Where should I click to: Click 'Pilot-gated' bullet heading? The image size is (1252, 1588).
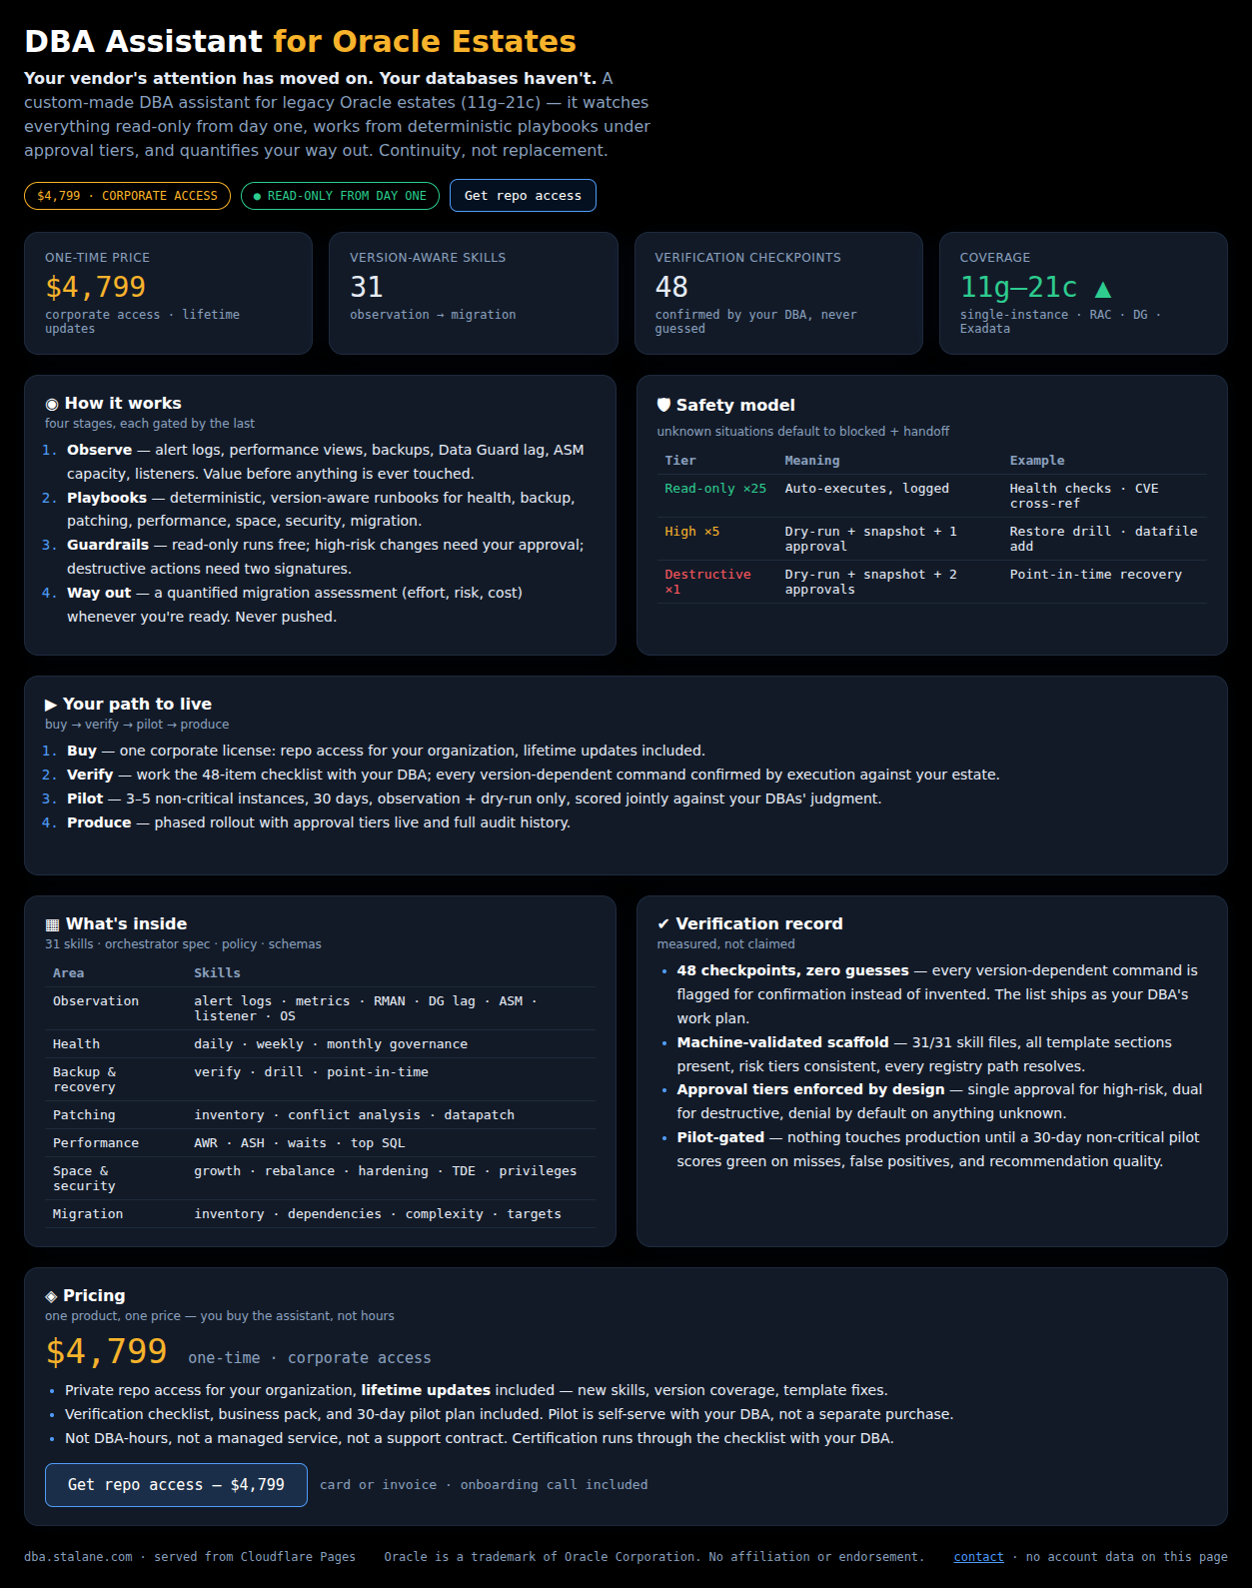click(720, 1137)
